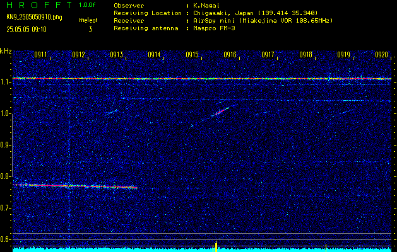Viewport: 397px width, 252px height.
Task: Click the Observer field label
Action: [129, 5]
